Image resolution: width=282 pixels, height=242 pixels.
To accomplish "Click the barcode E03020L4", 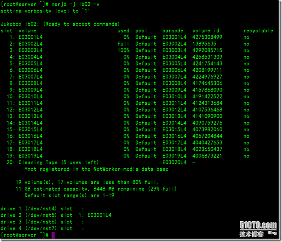I will coord(174,162).
